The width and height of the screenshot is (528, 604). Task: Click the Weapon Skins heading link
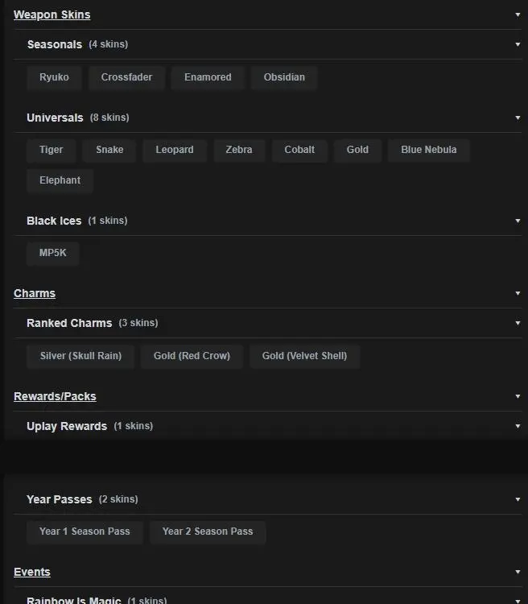click(x=52, y=14)
